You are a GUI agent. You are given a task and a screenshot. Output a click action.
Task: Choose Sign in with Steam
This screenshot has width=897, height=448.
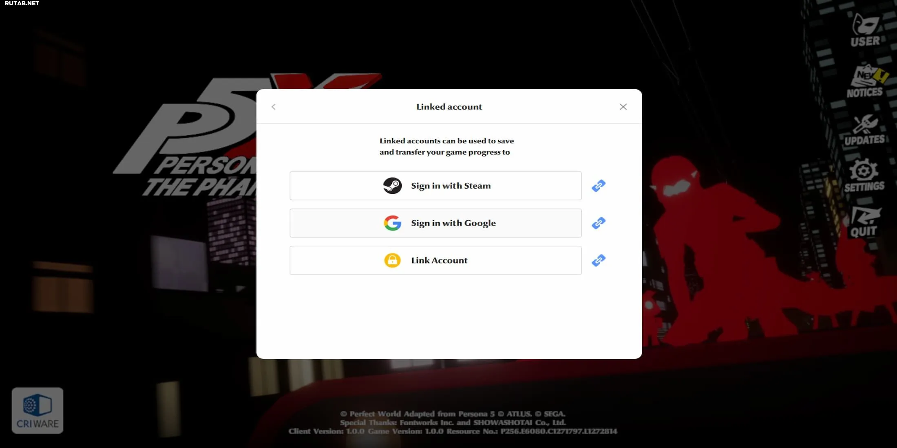point(435,186)
